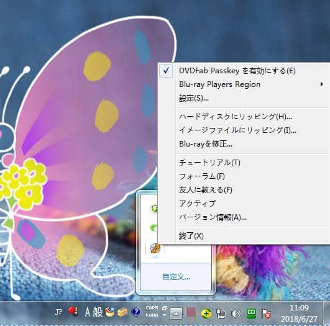The image size is (330, 326).
Task: Click the 自定义... link in tray popup
Action: click(176, 277)
